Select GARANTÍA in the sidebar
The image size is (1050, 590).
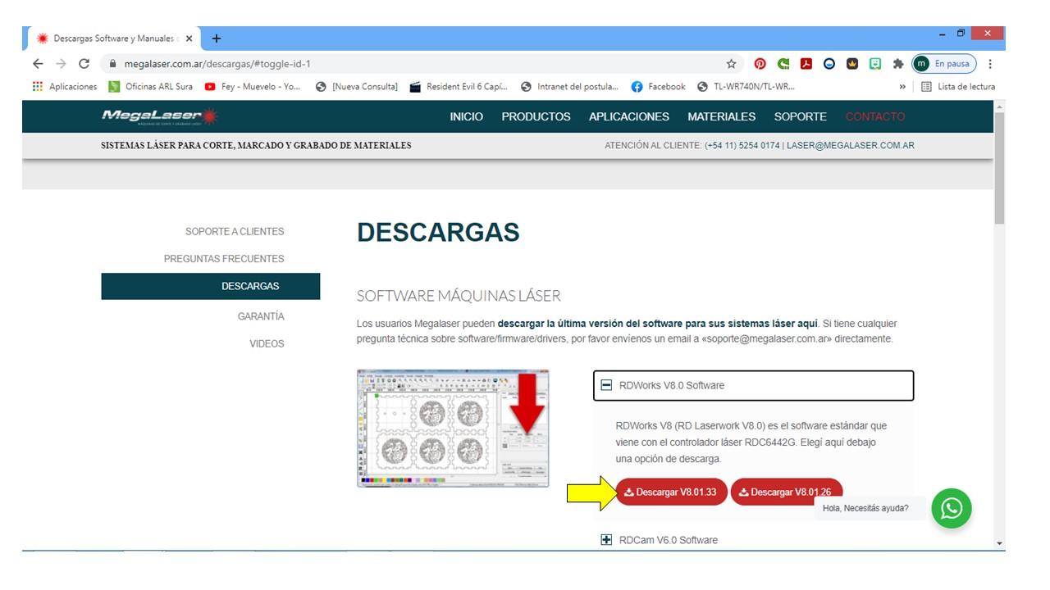point(261,316)
